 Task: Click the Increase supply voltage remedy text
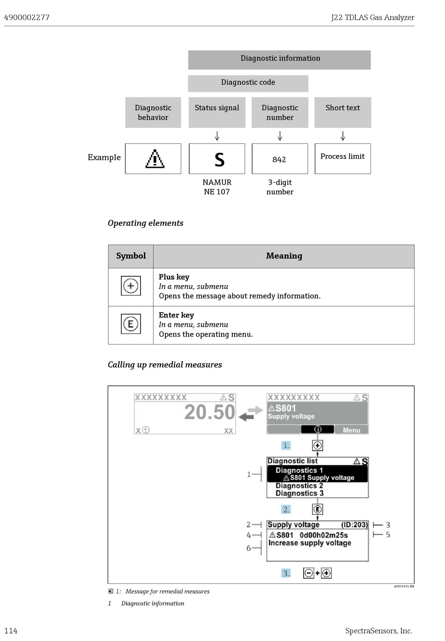pos(310,543)
